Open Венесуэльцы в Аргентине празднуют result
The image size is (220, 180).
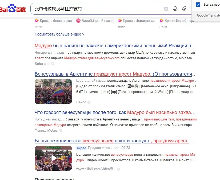(116, 74)
